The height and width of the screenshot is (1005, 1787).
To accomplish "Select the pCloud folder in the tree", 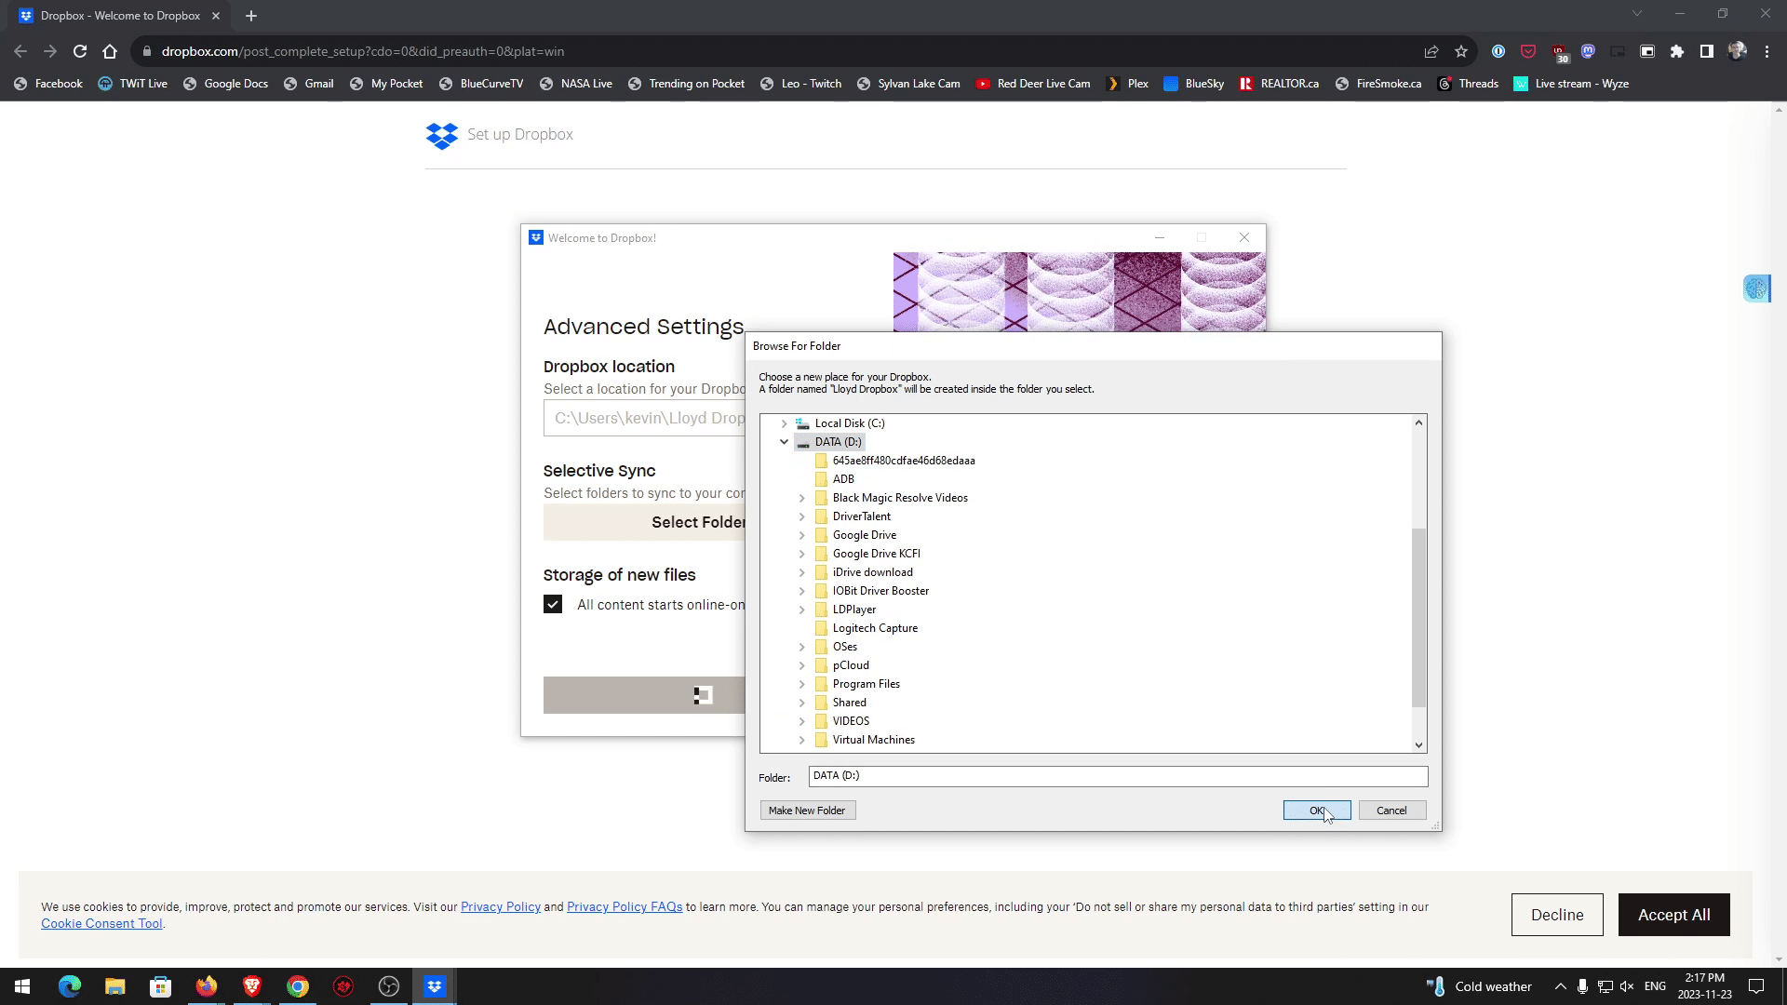I will tap(851, 665).
